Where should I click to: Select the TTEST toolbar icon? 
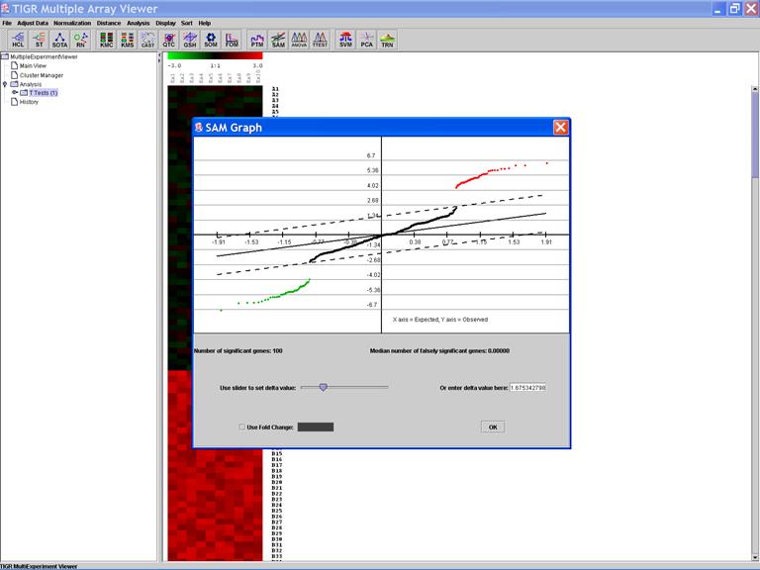point(320,41)
